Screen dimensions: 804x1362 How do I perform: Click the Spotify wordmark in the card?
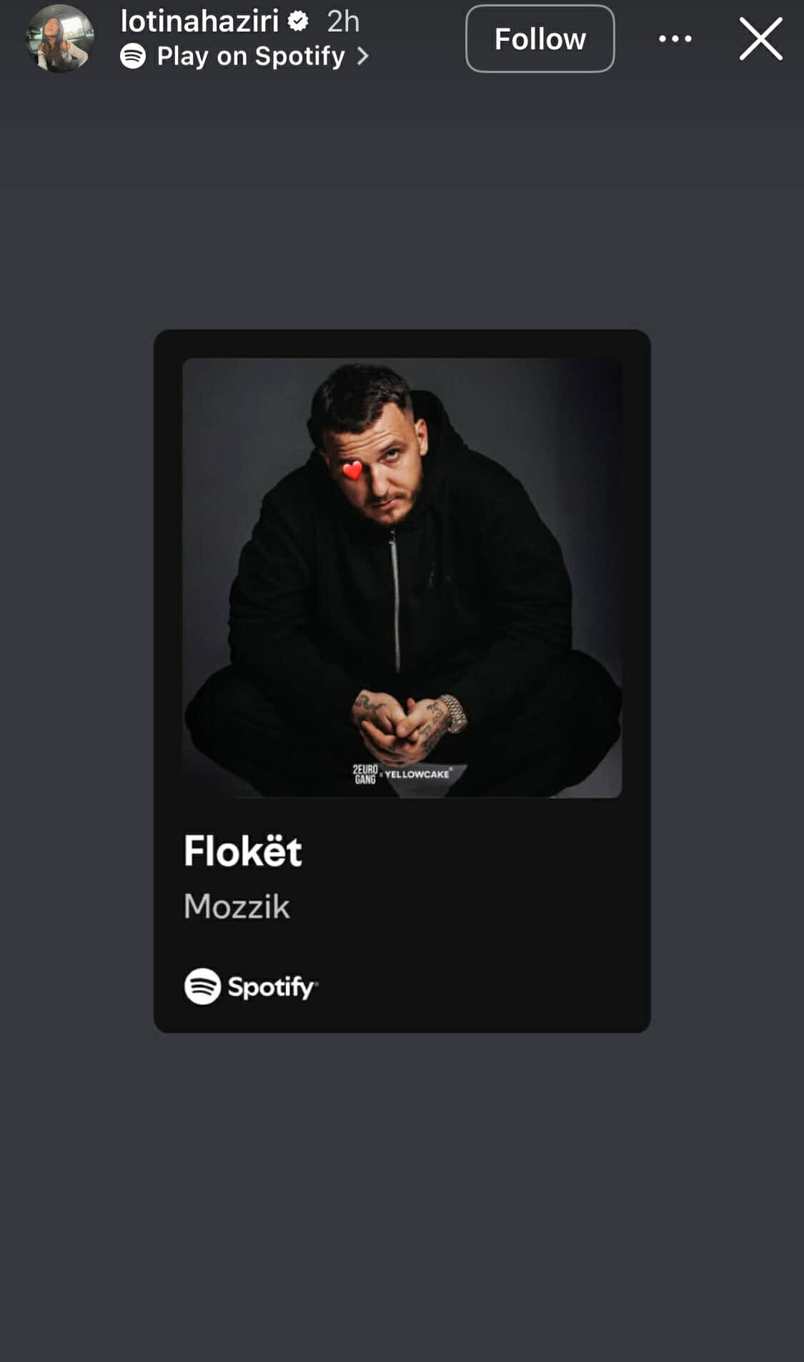272,987
